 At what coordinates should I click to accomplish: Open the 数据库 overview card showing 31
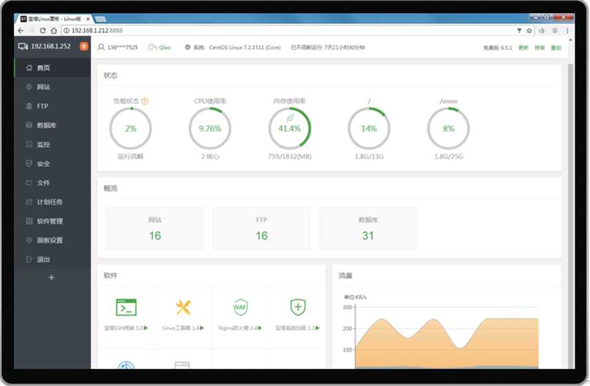[x=368, y=228]
